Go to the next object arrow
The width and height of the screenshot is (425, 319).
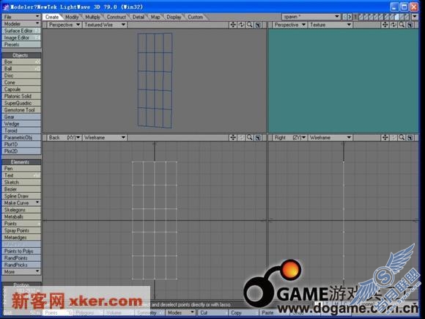pyautogui.click(x=350, y=17)
